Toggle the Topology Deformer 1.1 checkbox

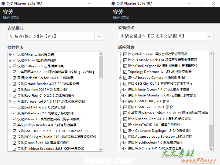coord(125,72)
